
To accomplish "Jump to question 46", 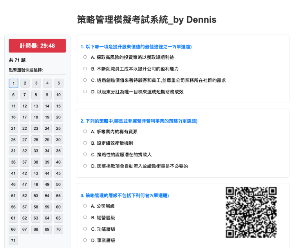I will pyautogui.click(x=13, y=184).
